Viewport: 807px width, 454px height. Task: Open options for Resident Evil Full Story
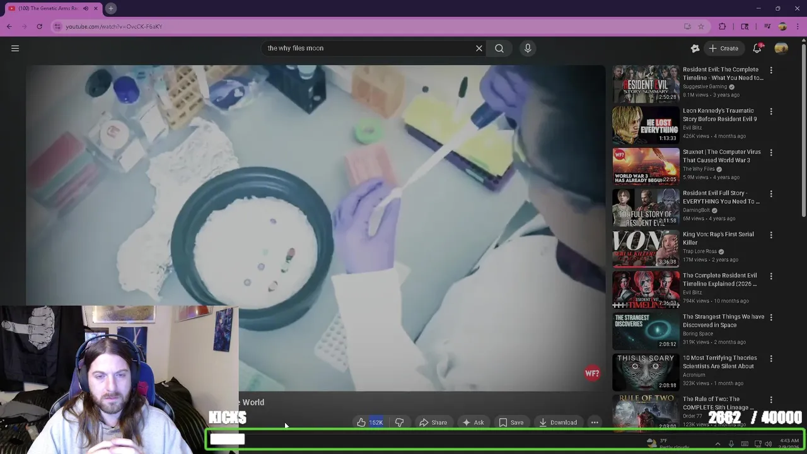[771, 194]
